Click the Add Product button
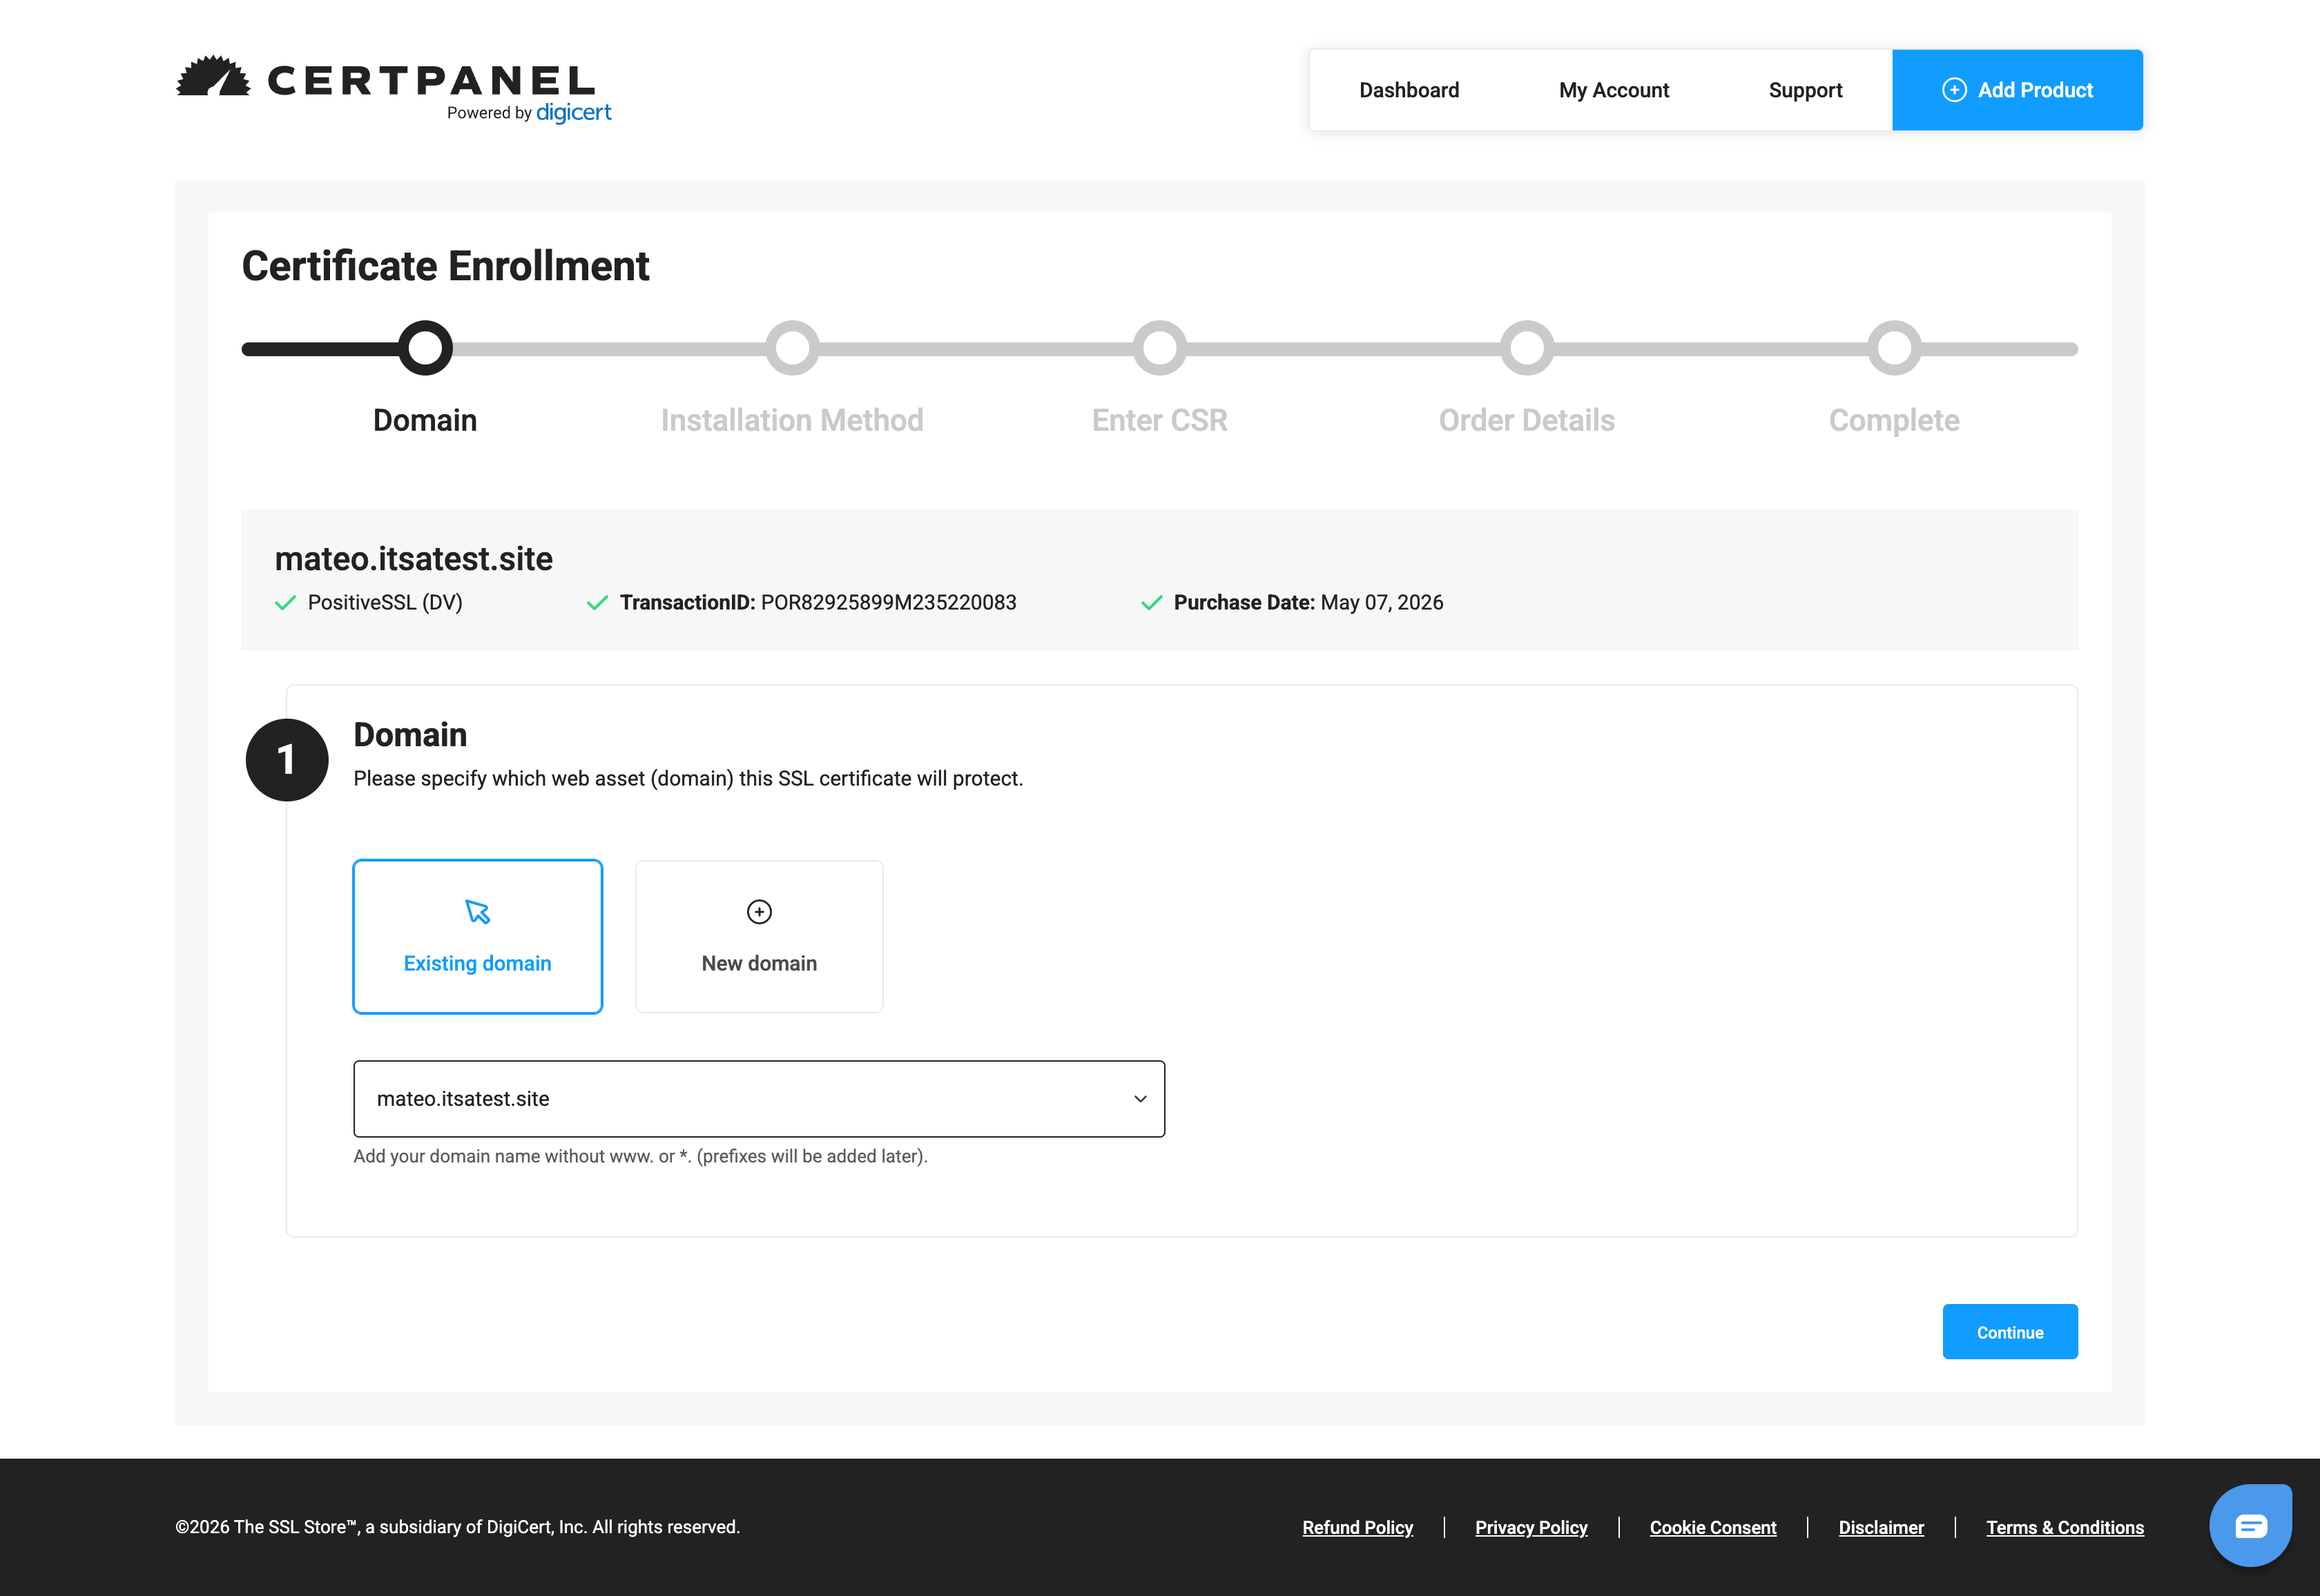Screen dimensions: 2320x1596 (x=2017, y=90)
